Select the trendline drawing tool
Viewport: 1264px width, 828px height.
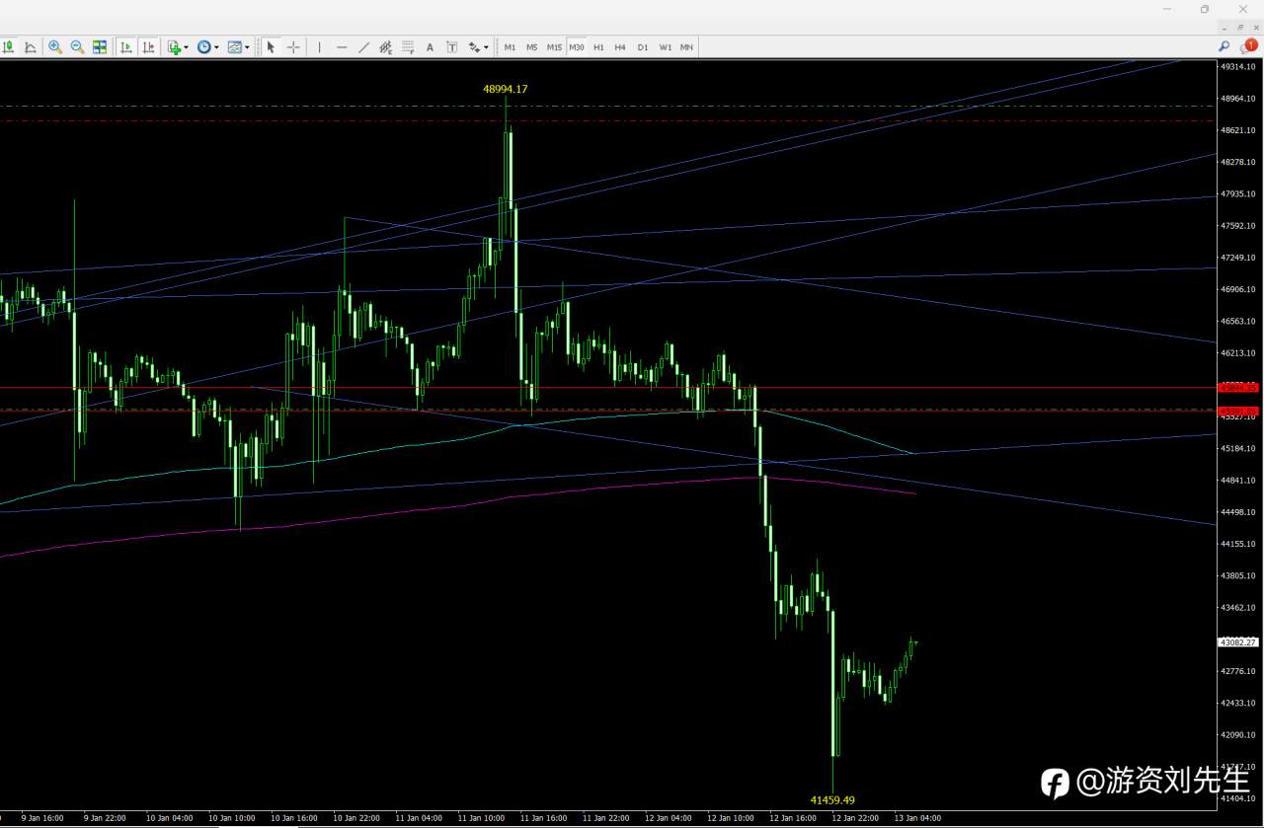click(363, 46)
